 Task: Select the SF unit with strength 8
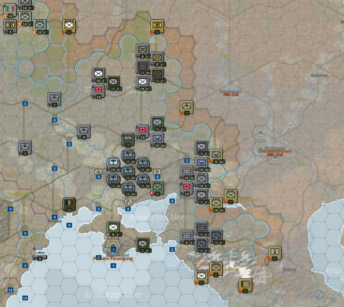(x=157, y=59)
